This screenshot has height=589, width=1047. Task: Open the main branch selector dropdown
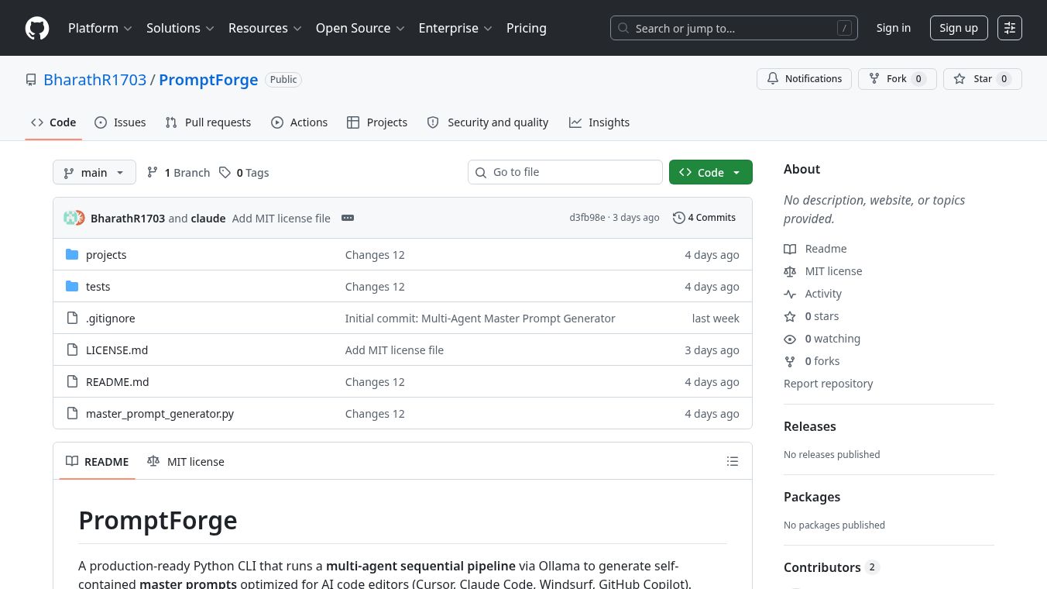pyautogui.click(x=94, y=172)
